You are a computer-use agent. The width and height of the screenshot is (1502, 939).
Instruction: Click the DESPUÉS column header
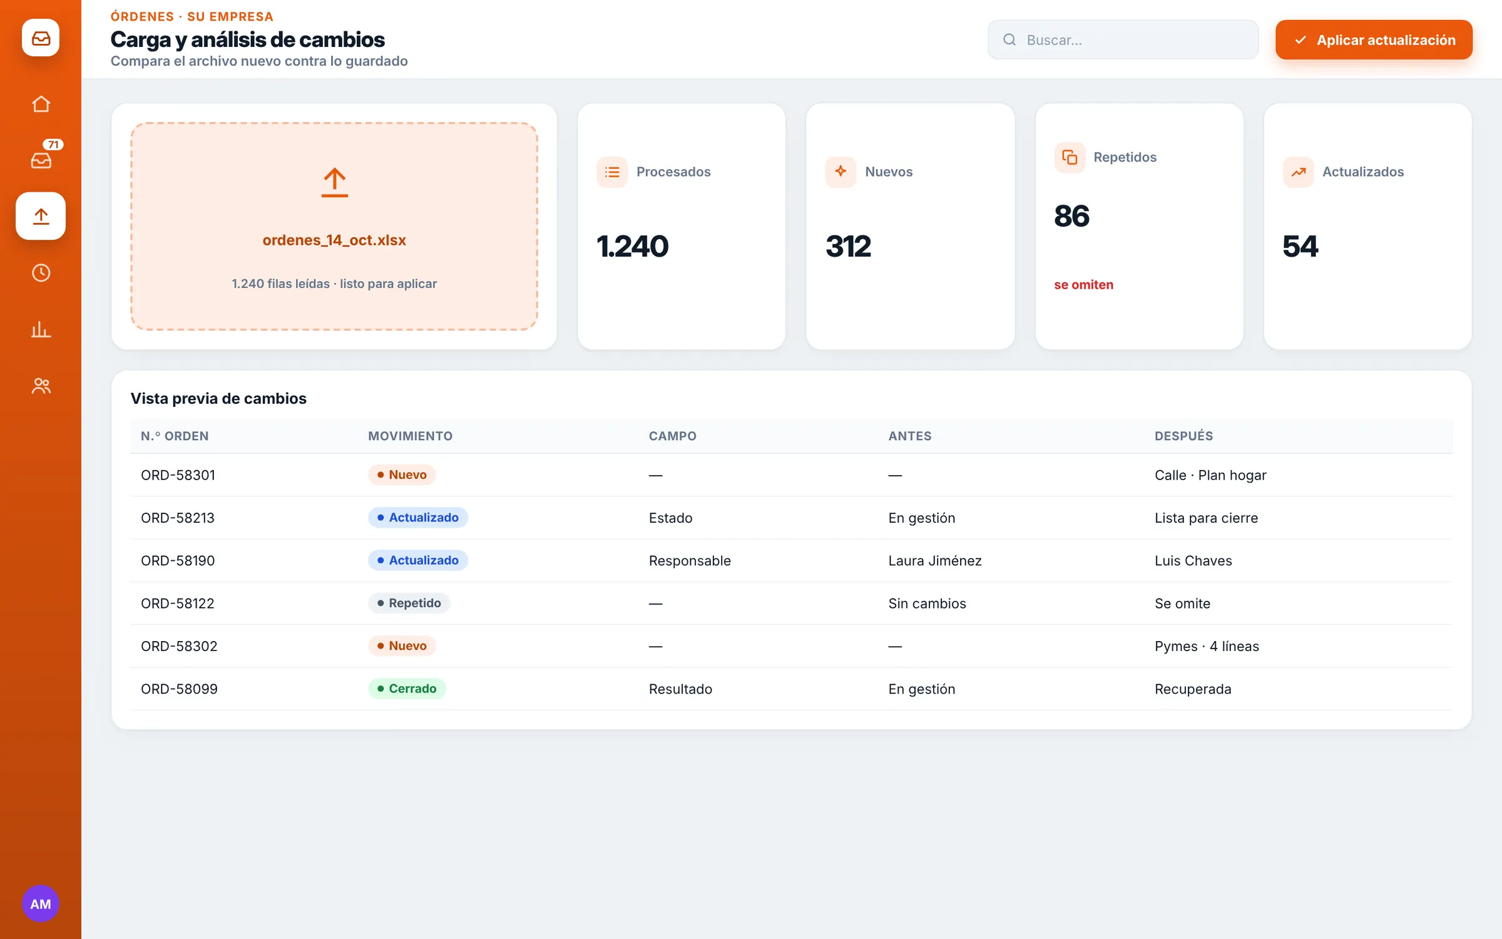tap(1183, 436)
